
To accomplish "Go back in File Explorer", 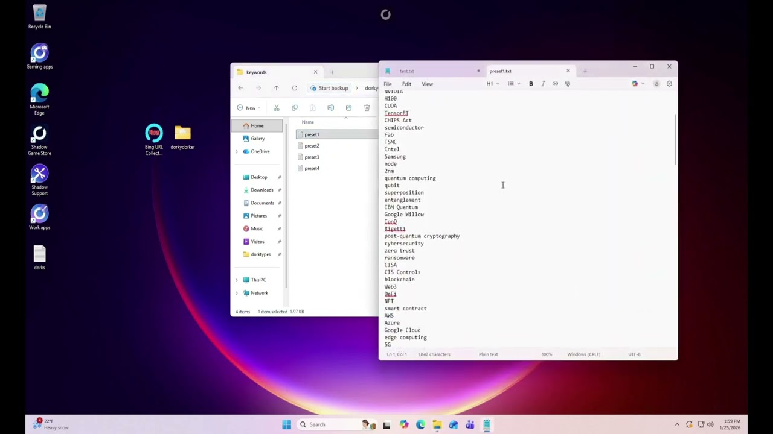I will pos(240,88).
